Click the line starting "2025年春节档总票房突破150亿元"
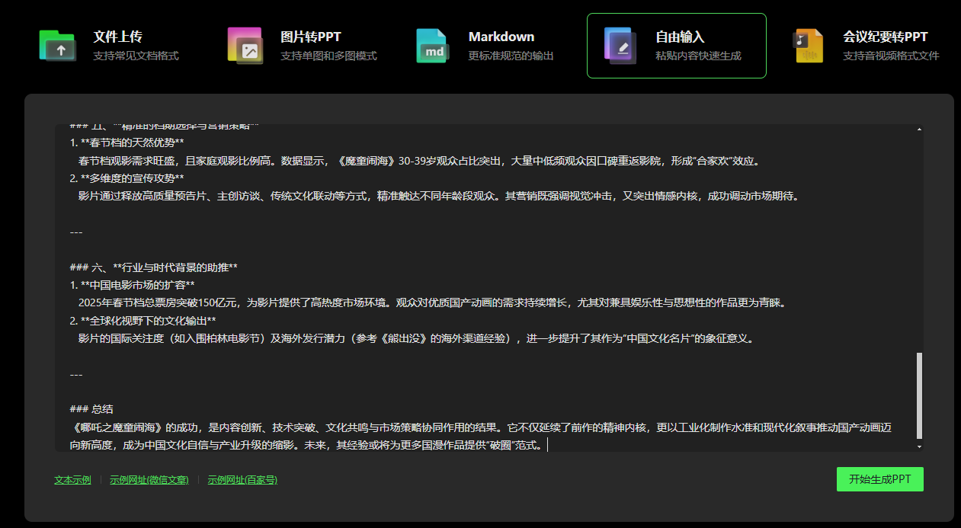 pyautogui.click(x=431, y=302)
